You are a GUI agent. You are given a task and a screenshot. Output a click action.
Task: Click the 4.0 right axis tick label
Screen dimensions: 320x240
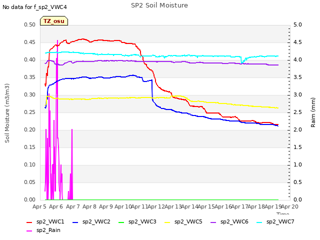coord(297,60)
